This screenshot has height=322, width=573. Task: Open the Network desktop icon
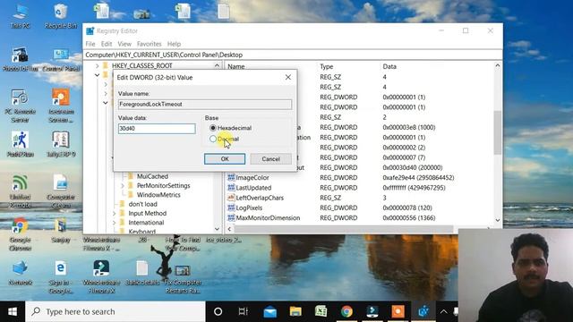20,273
